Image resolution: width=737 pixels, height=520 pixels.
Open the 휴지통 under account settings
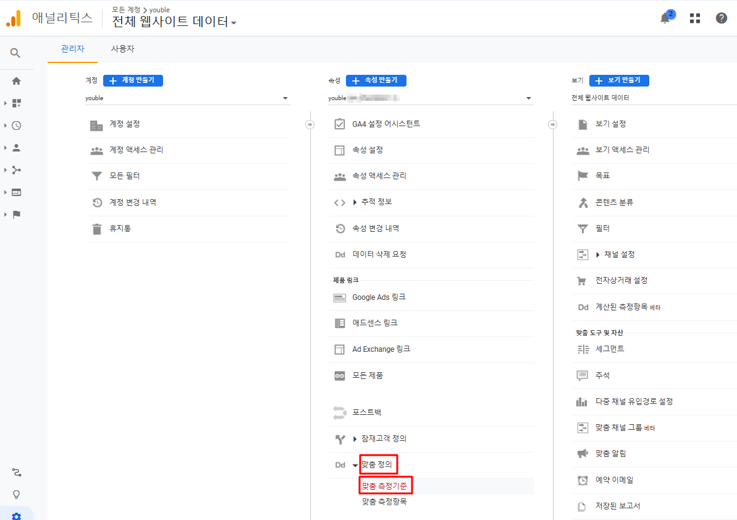pyautogui.click(x=122, y=229)
